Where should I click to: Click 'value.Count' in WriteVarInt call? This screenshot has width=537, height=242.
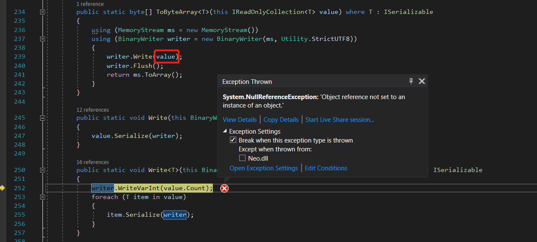tap(184, 188)
